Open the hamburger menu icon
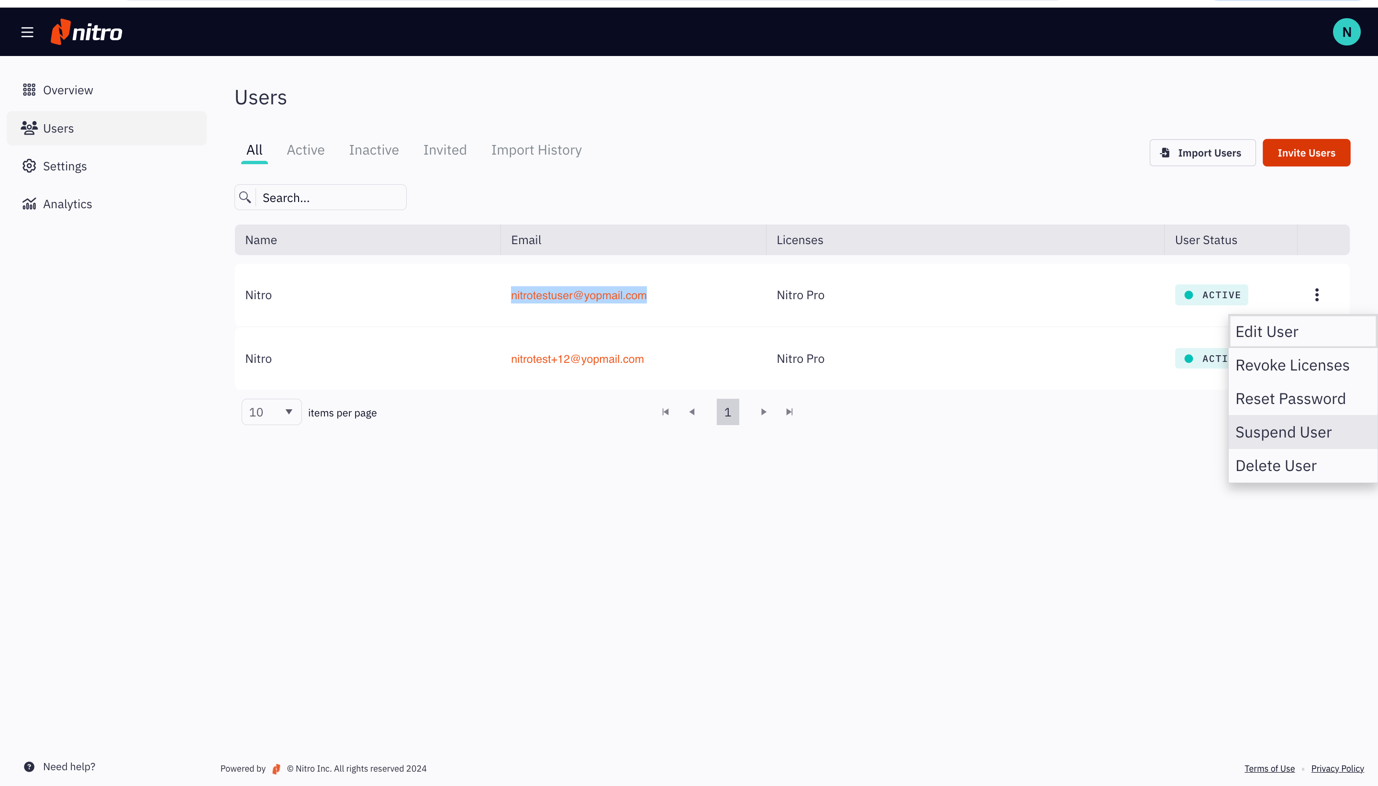Image resolution: width=1378 pixels, height=786 pixels. click(27, 33)
